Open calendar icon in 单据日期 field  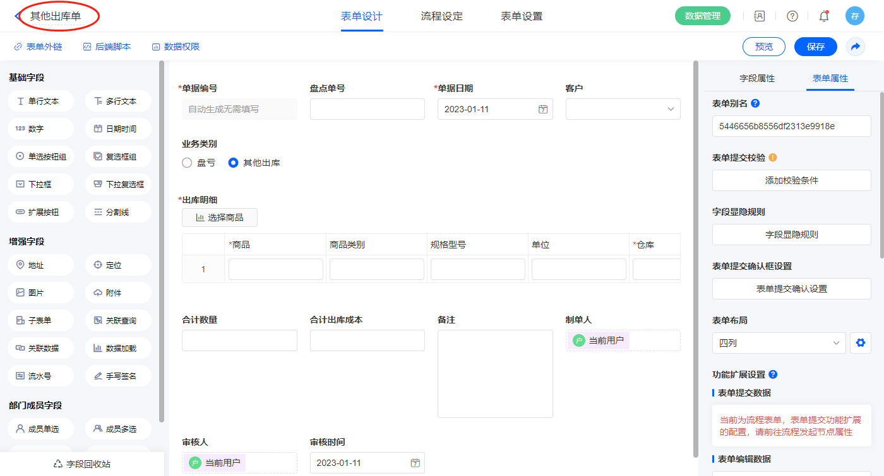[x=542, y=109]
